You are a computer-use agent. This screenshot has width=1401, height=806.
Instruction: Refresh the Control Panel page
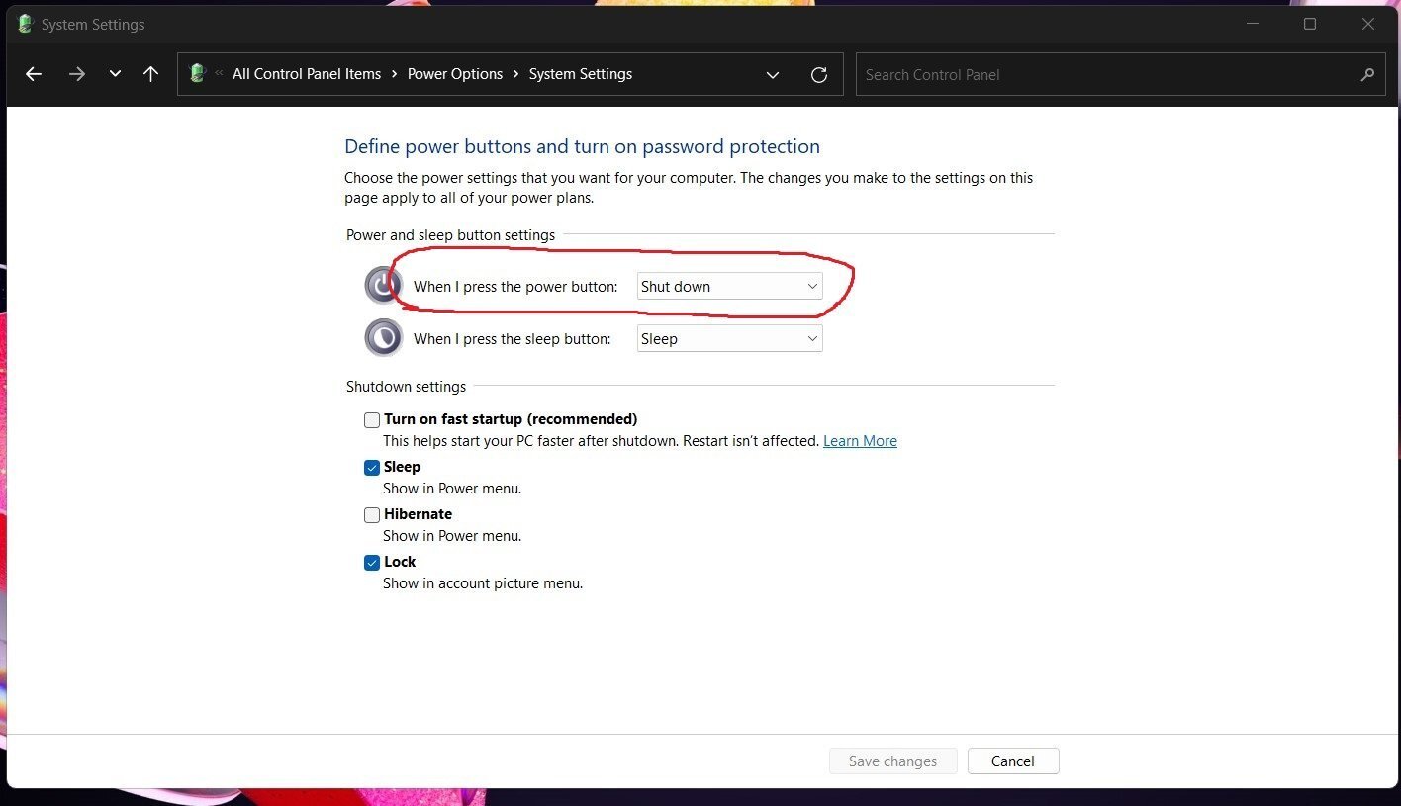pyautogui.click(x=819, y=74)
